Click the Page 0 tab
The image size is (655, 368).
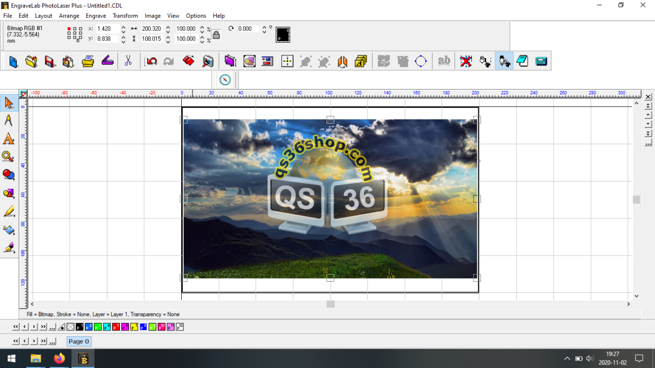click(79, 341)
